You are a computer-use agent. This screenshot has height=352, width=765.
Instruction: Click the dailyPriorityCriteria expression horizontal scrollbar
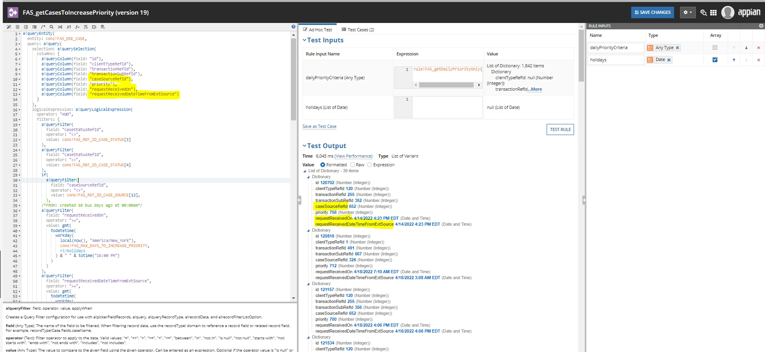(x=446, y=85)
